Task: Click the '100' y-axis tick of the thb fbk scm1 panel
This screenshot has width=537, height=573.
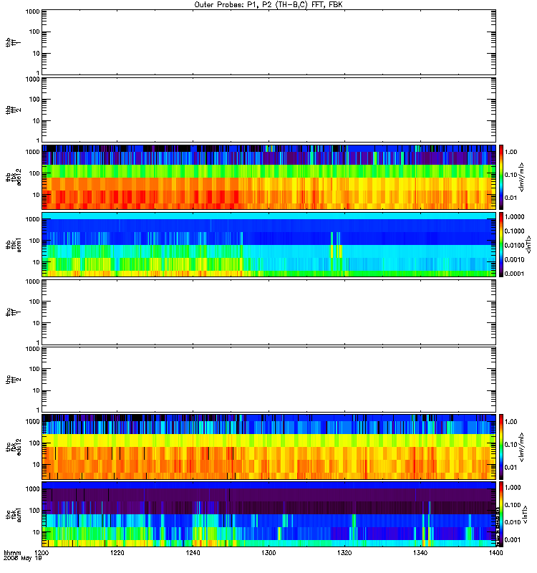Action: pyautogui.click(x=34, y=241)
